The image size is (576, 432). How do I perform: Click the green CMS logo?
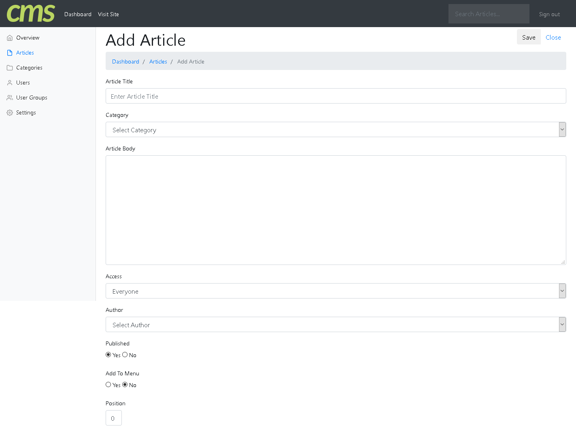31,14
